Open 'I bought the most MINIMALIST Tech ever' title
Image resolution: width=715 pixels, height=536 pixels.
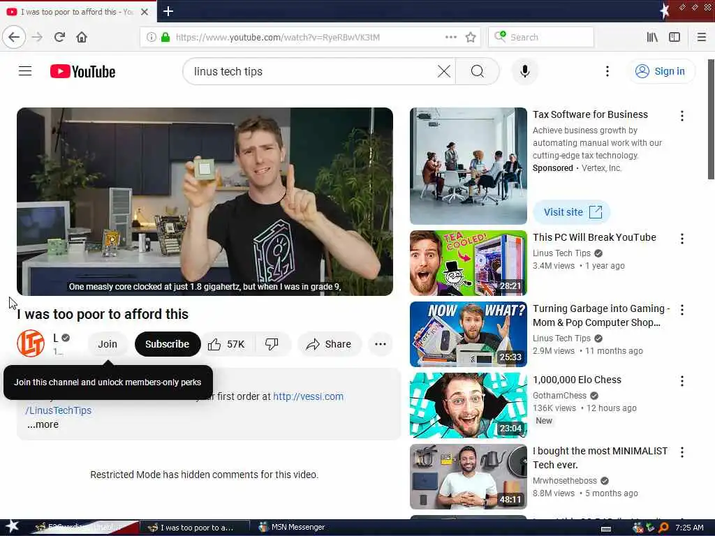pyautogui.click(x=600, y=458)
